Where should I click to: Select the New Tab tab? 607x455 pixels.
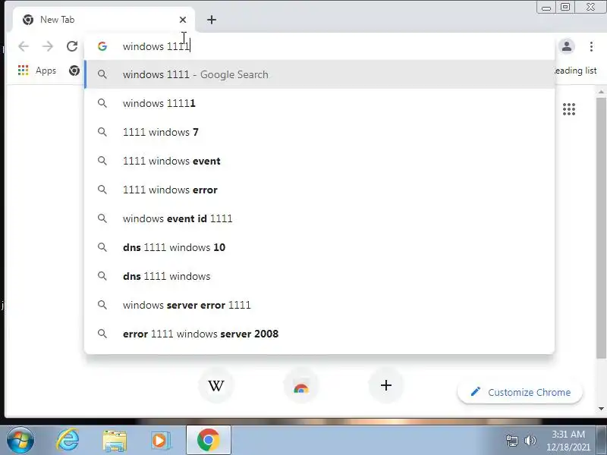coord(104,20)
